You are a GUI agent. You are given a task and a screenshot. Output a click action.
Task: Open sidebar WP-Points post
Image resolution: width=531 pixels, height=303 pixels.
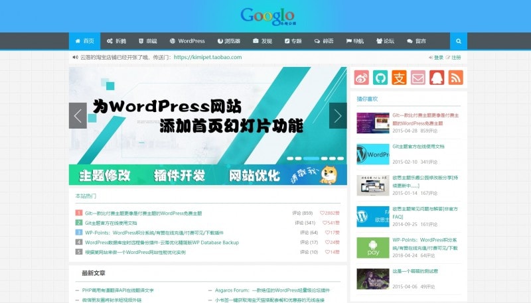(425, 244)
